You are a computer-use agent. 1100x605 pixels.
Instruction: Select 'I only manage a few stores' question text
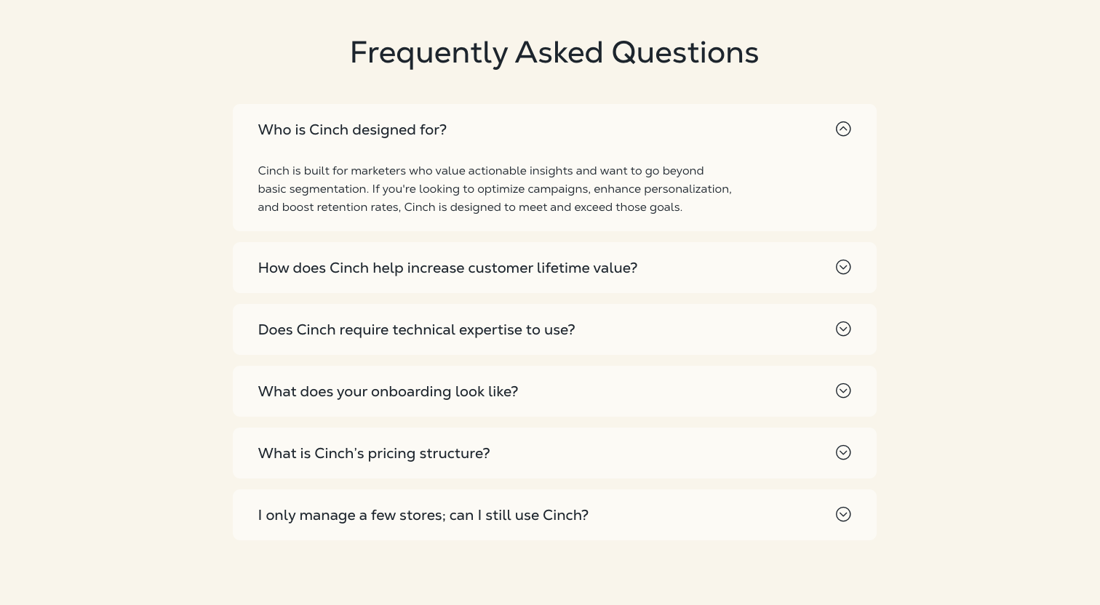(423, 516)
